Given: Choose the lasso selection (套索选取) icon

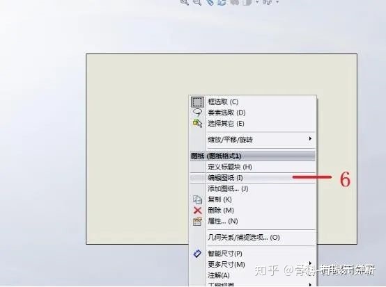Looking at the screenshot, I should click(197, 113).
